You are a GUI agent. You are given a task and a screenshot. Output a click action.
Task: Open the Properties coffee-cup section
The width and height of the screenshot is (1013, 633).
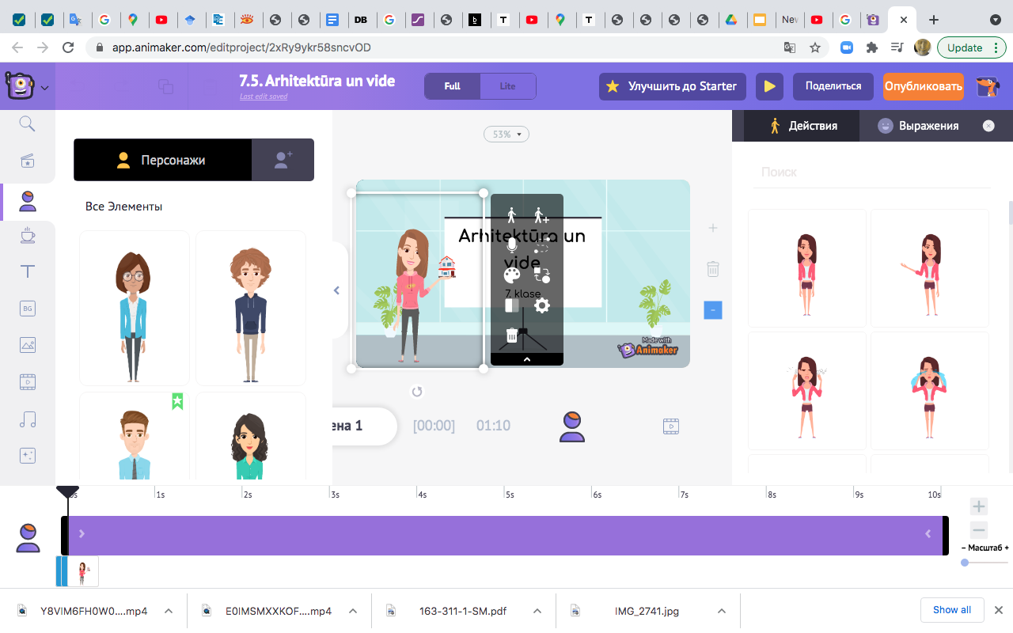(28, 235)
